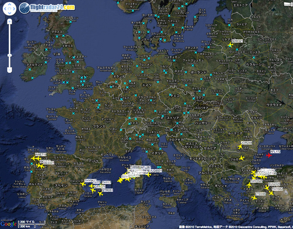Click the SDM32 flight label
293x229 pixels.
tap(237, 41)
